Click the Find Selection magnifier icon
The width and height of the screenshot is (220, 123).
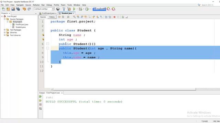pyautogui.click(x=74, y=17)
